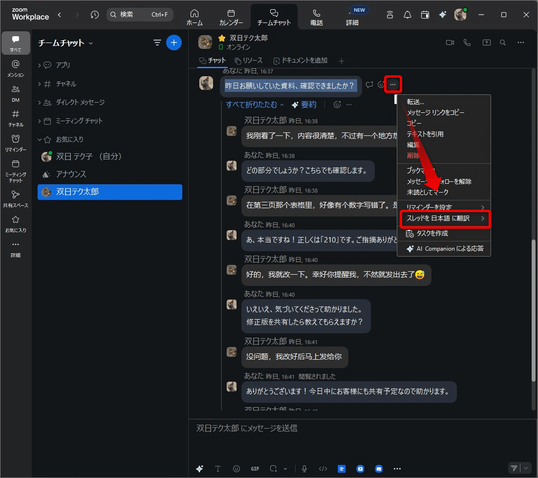Click the emoji icon in compose toolbar
Screen dimensions: 538x478
click(237, 469)
